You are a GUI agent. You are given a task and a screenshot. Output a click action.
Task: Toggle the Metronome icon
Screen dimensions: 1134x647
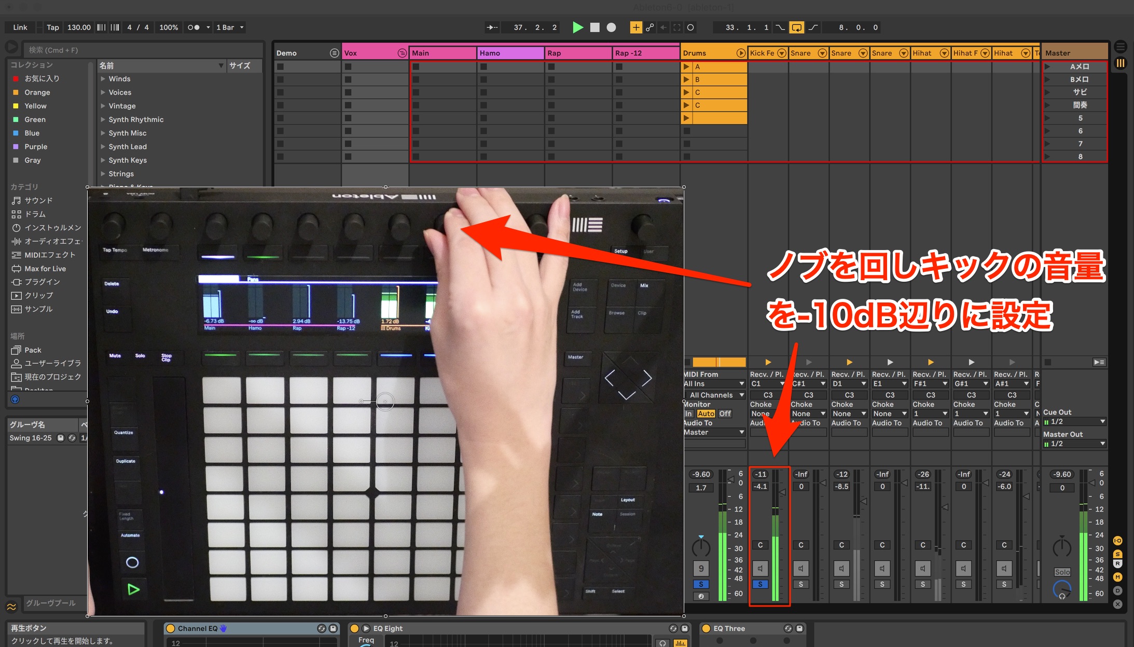193,27
